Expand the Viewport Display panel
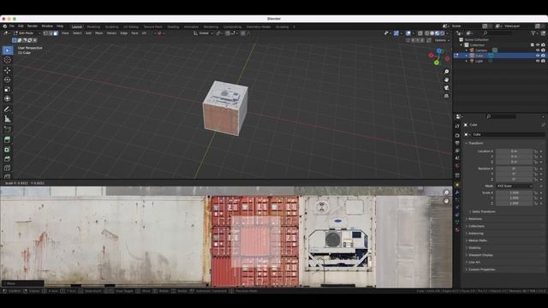 pos(480,255)
